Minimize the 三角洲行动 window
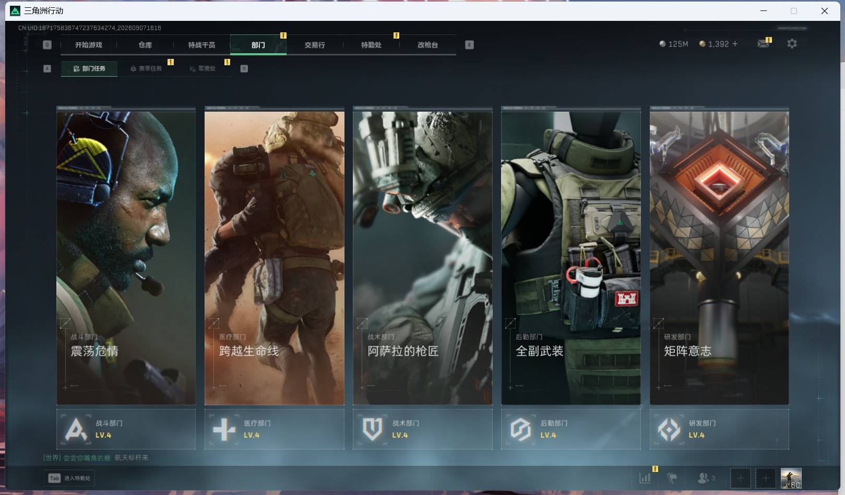 [x=764, y=10]
